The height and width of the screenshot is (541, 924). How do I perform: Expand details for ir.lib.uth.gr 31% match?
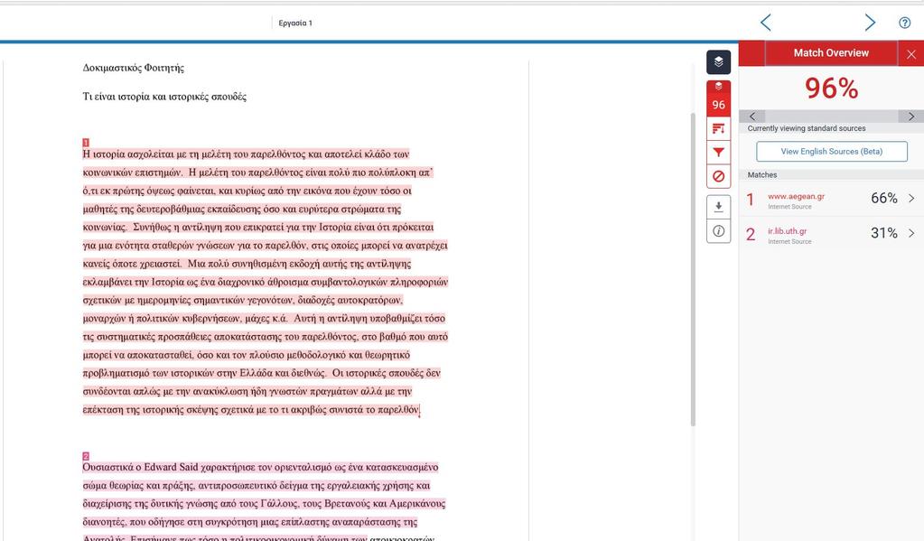click(911, 233)
